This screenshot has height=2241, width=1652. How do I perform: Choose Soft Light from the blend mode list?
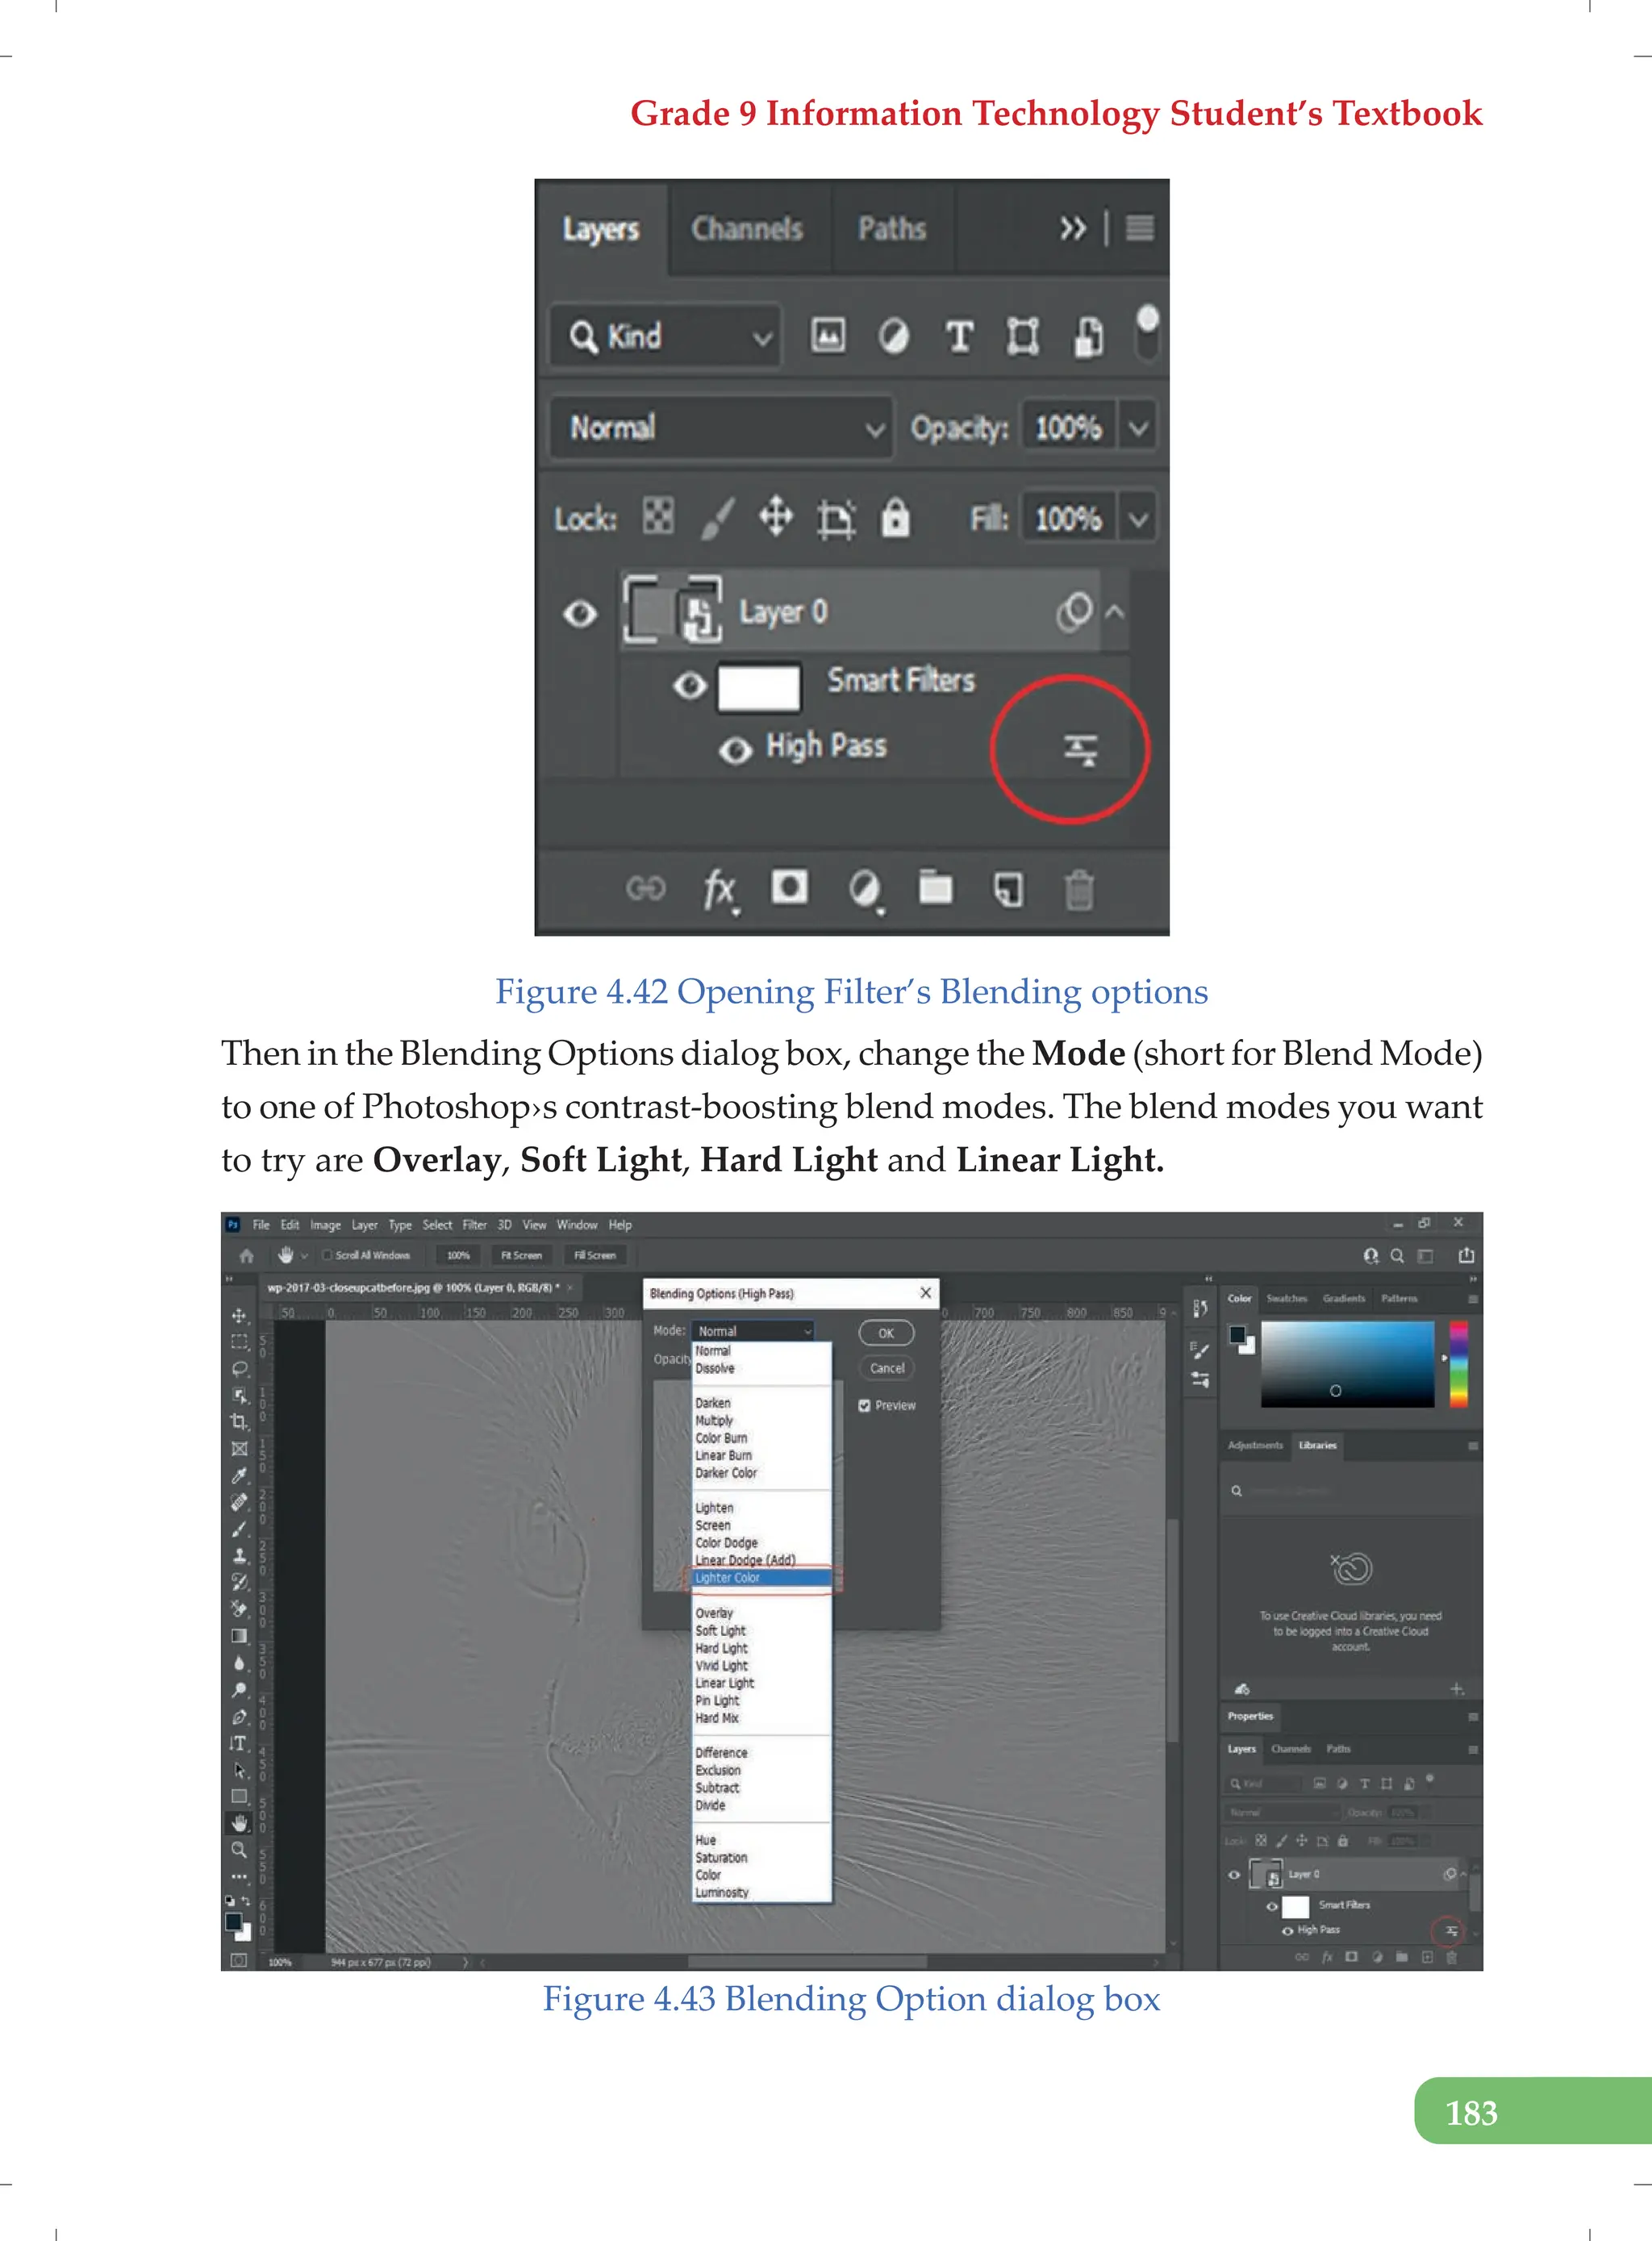[x=762, y=1630]
